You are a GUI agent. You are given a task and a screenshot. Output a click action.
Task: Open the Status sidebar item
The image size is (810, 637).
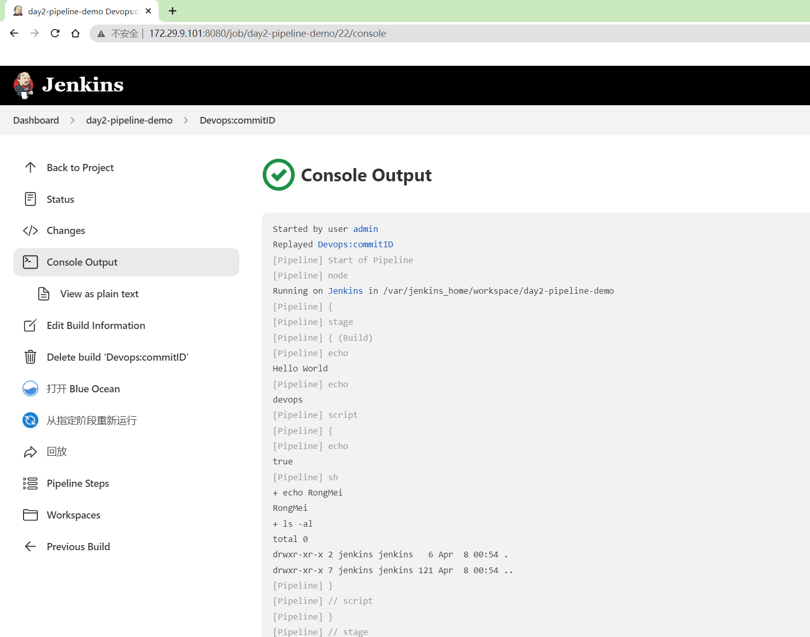60,199
